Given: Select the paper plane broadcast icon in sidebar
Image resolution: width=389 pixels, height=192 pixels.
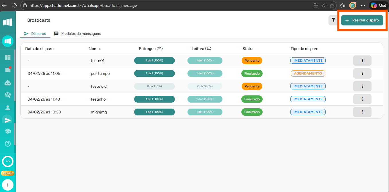Looking at the screenshot, I should (x=8, y=120).
